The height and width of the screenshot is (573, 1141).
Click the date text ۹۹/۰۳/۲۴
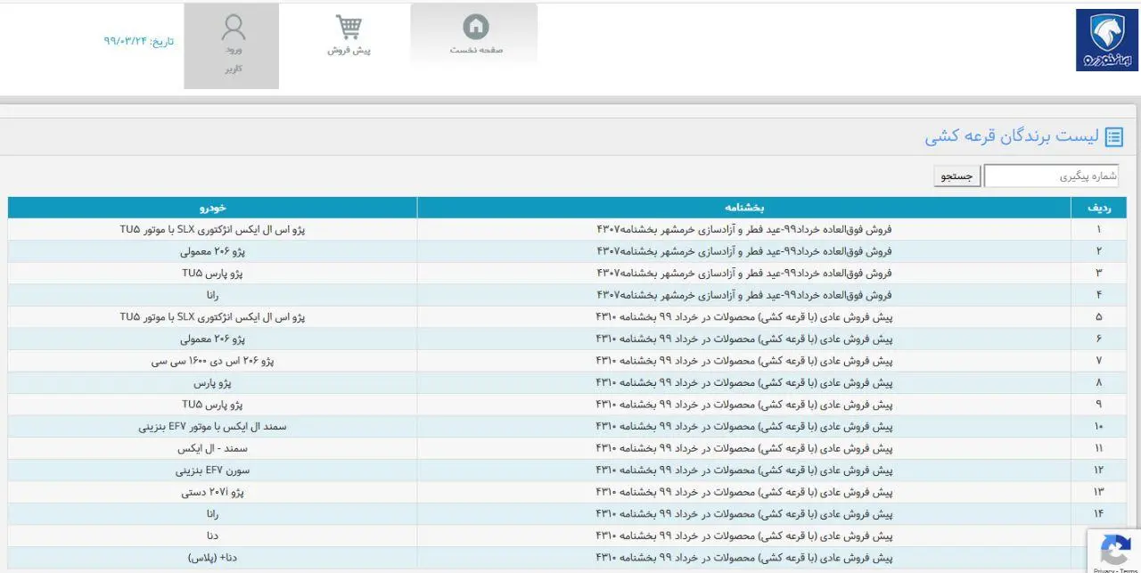click(x=125, y=42)
